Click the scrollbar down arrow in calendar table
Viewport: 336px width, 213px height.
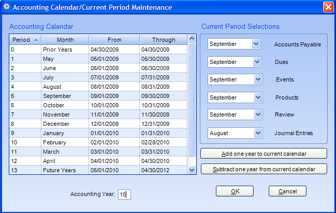(x=192, y=170)
